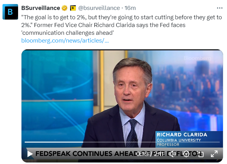Image resolution: width=227 pixels, height=164 pixels.
Task: Open the BSurveillance profile avatar
Action: [10, 12]
